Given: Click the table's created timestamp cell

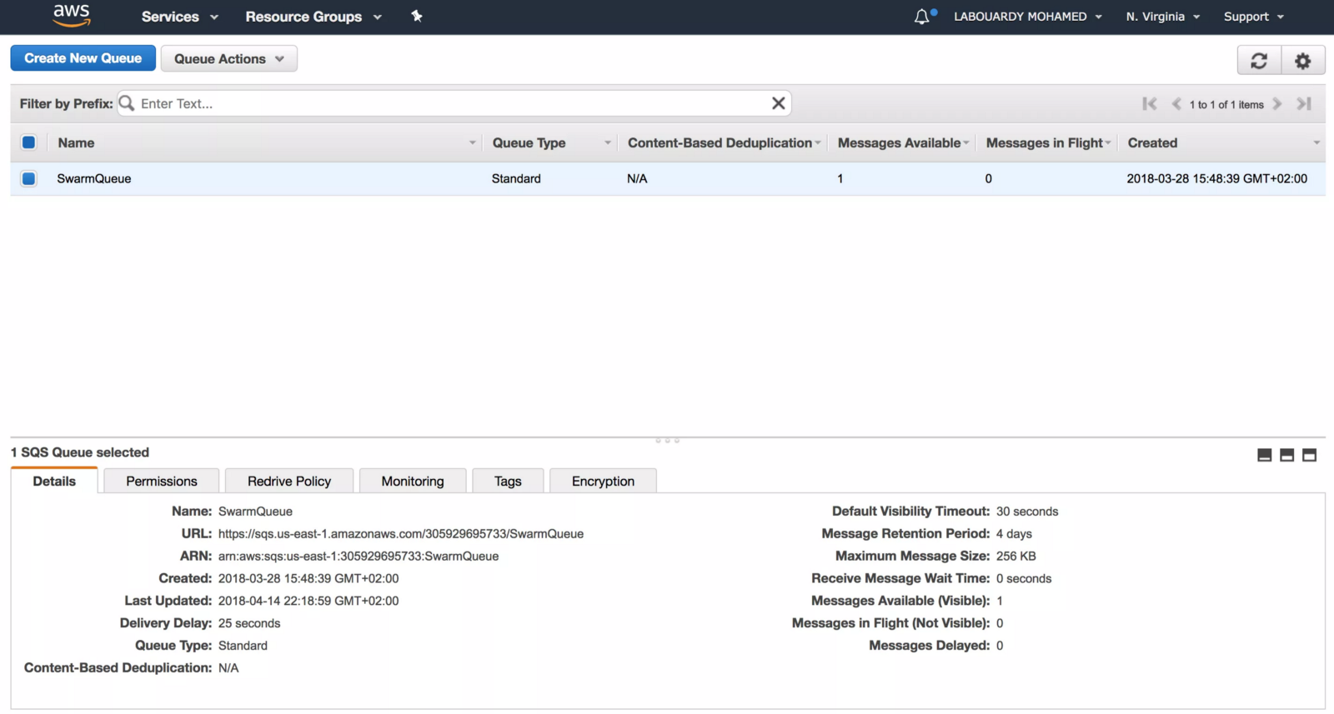Looking at the screenshot, I should click(x=1217, y=178).
